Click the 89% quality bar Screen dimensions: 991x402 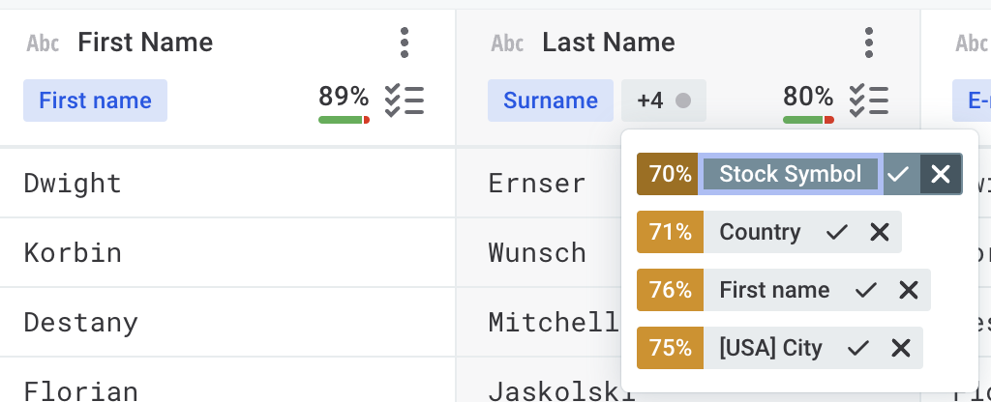point(344,119)
